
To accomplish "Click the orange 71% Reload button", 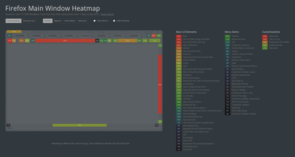I will (21, 41).
